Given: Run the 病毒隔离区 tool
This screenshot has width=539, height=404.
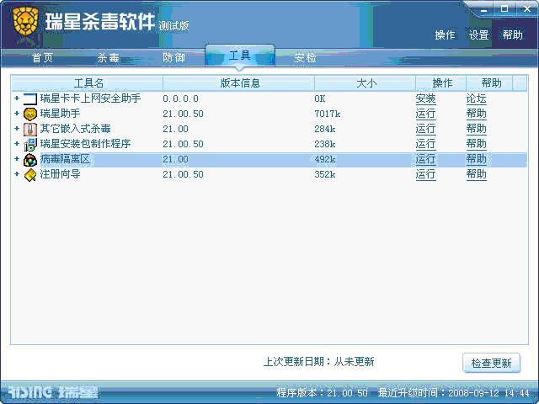Looking at the screenshot, I should (425, 159).
